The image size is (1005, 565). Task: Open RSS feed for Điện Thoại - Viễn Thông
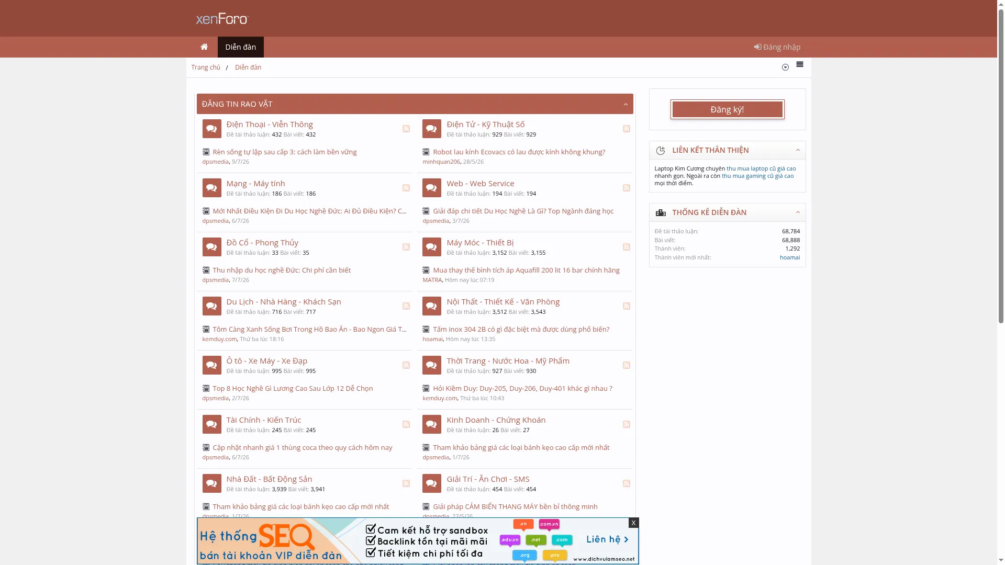[x=406, y=129]
